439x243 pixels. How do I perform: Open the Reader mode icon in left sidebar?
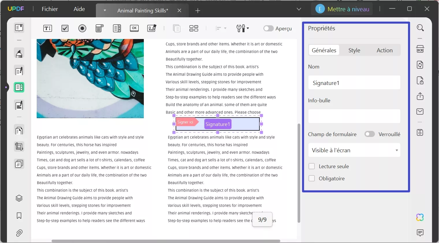pyautogui.click(x=19, y=28)
